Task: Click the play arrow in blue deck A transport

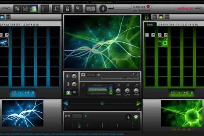Action: pos(20,93)
